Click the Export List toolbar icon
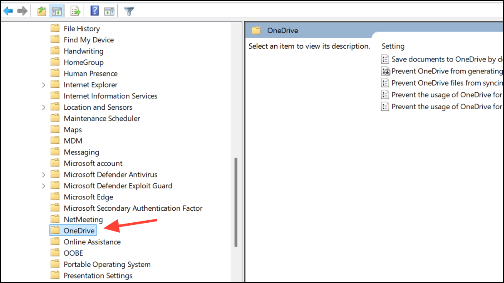This screenshot has width=504, height=283. pos(75,11)
